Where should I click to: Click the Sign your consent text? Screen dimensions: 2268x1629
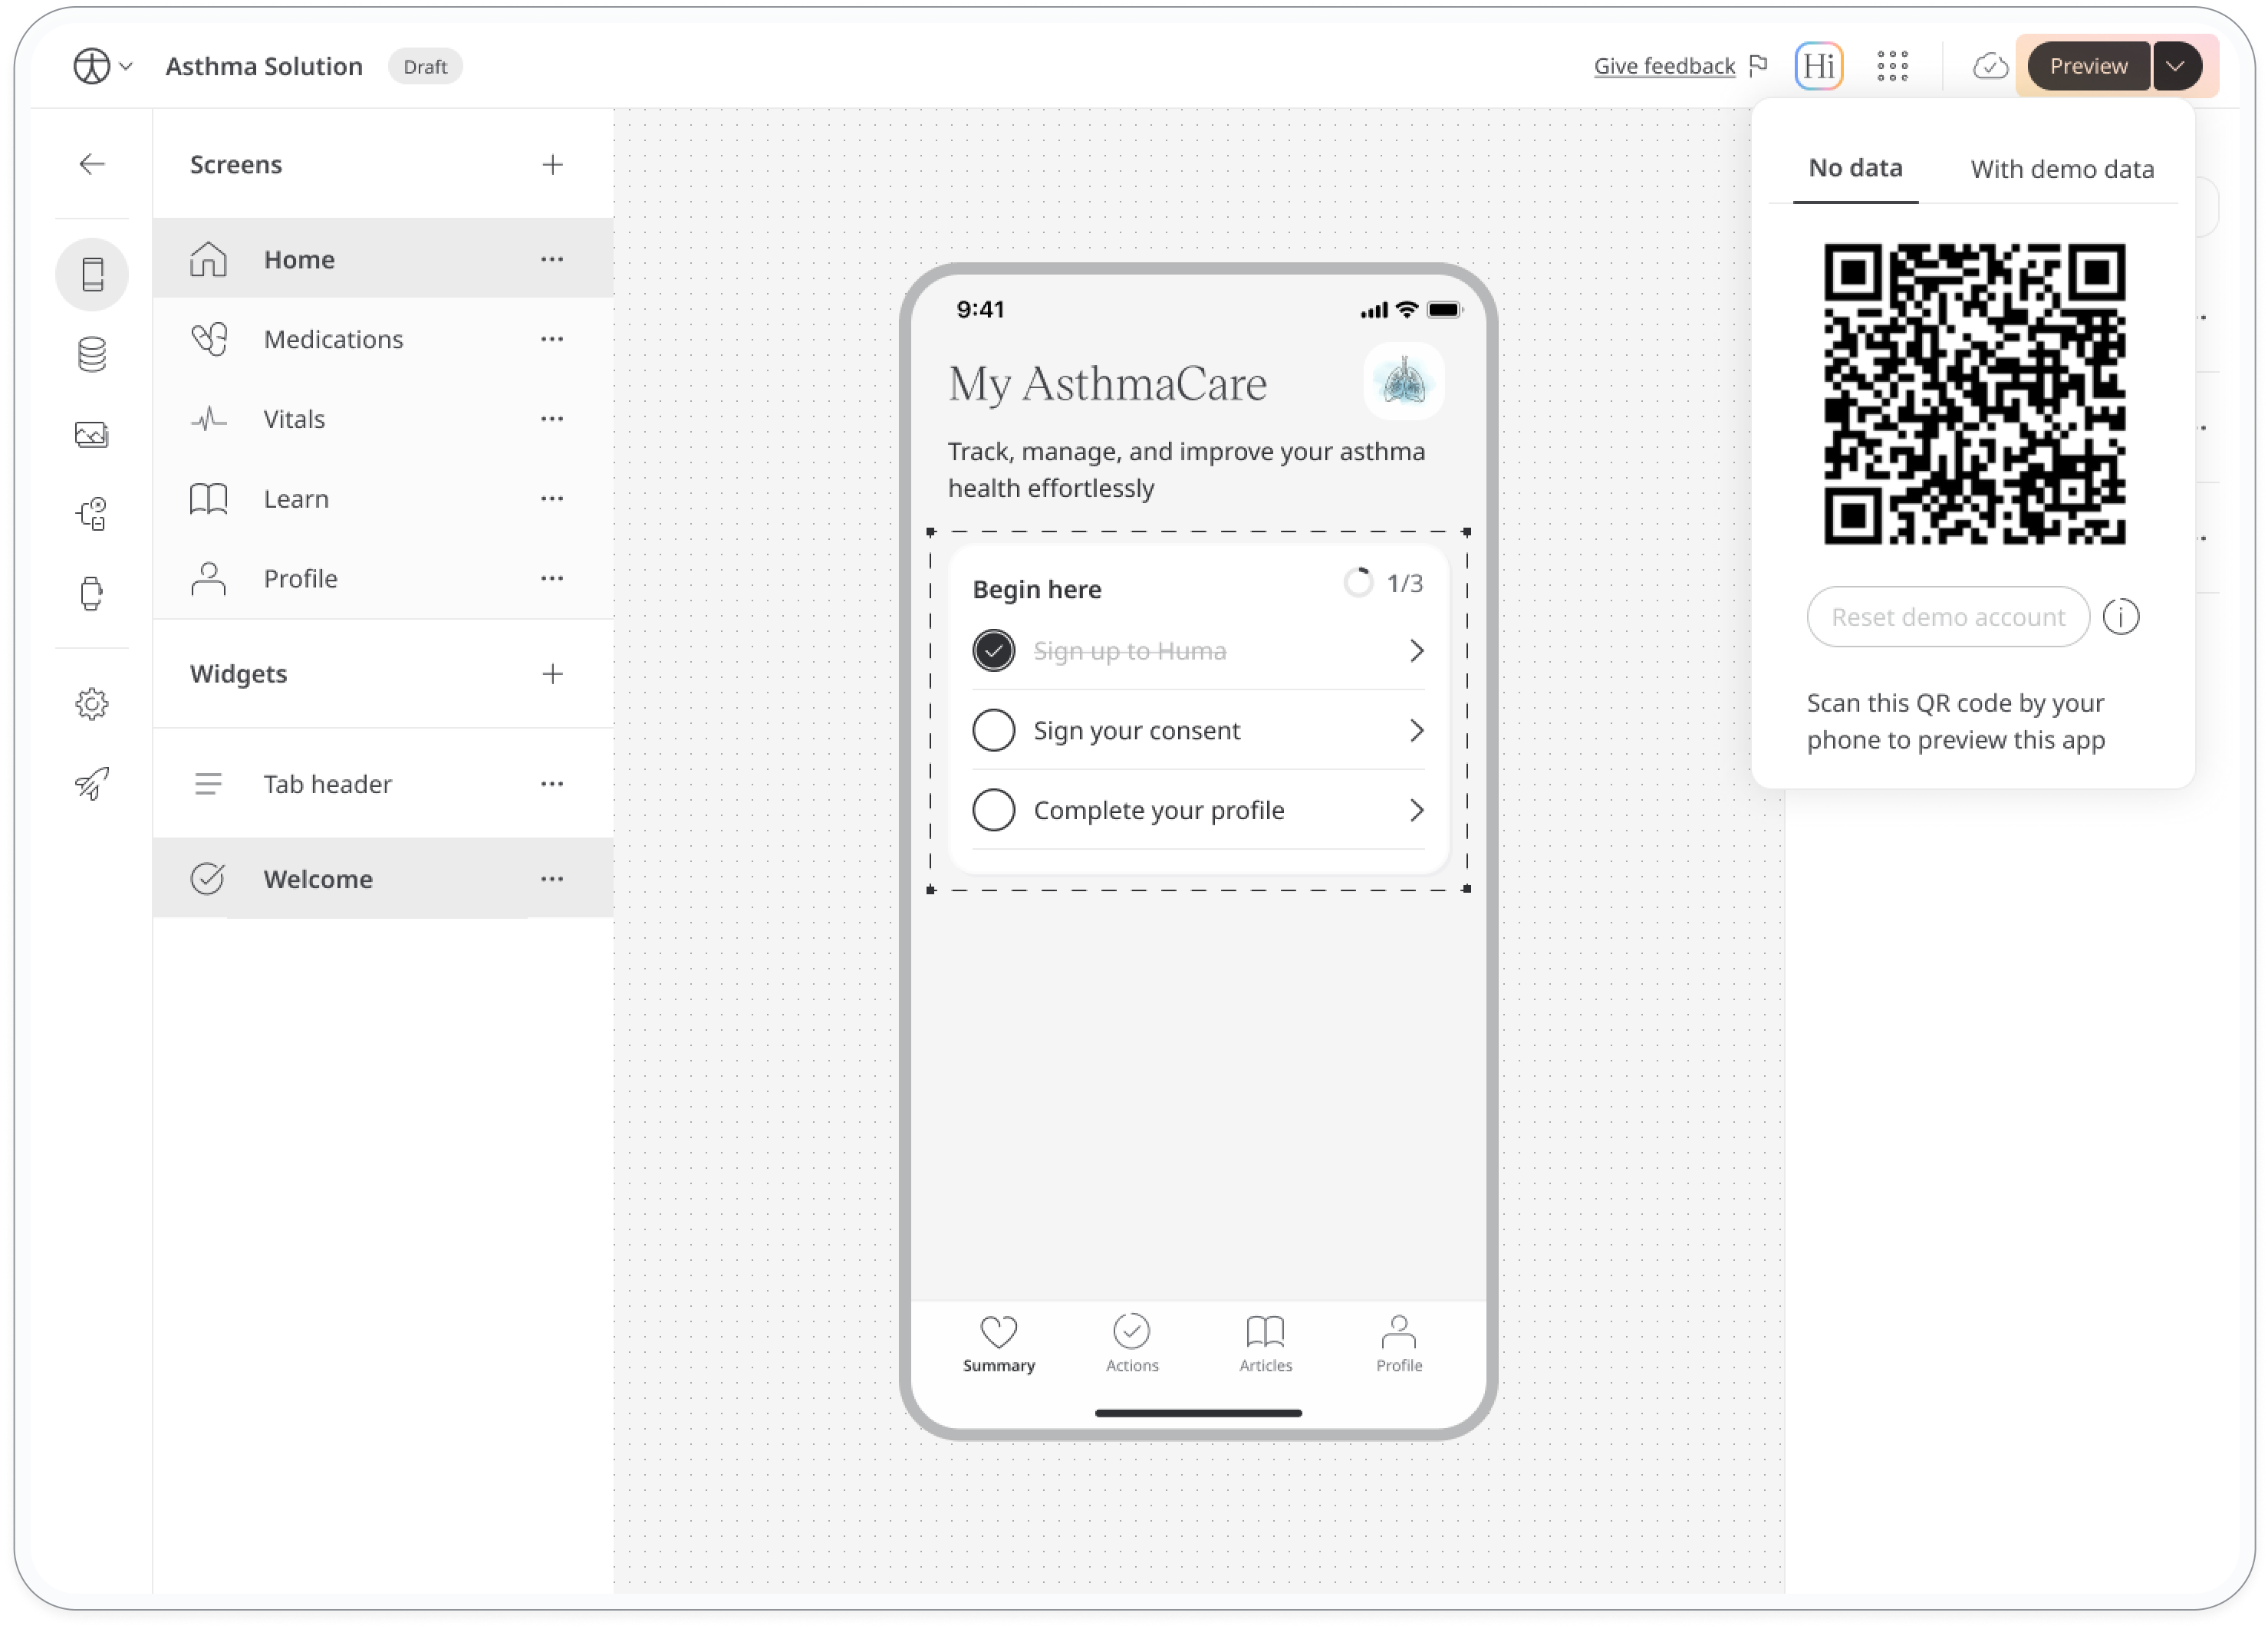[1136, 731]
